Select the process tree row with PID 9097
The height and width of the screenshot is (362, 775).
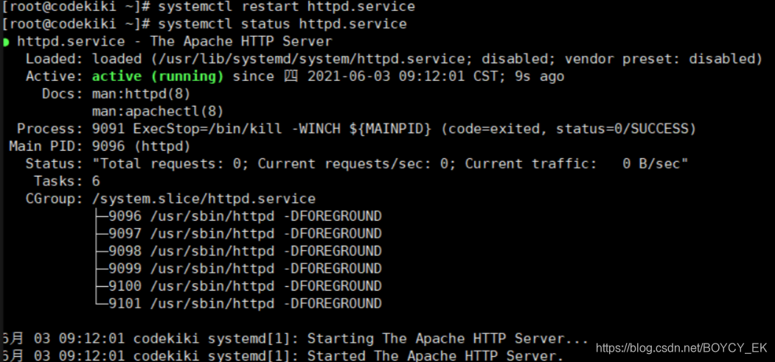237,233
